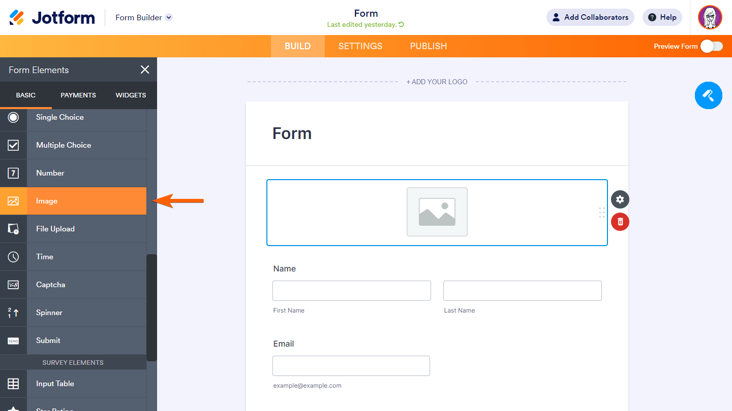Open image element settings gear
Image resolution: width=732 pixels, height=411 pixels.
pos(620,199)
